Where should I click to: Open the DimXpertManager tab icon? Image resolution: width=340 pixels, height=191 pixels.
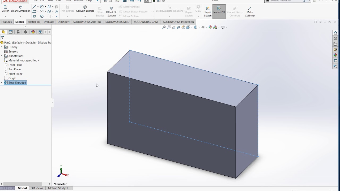click(x=25, y=32)
